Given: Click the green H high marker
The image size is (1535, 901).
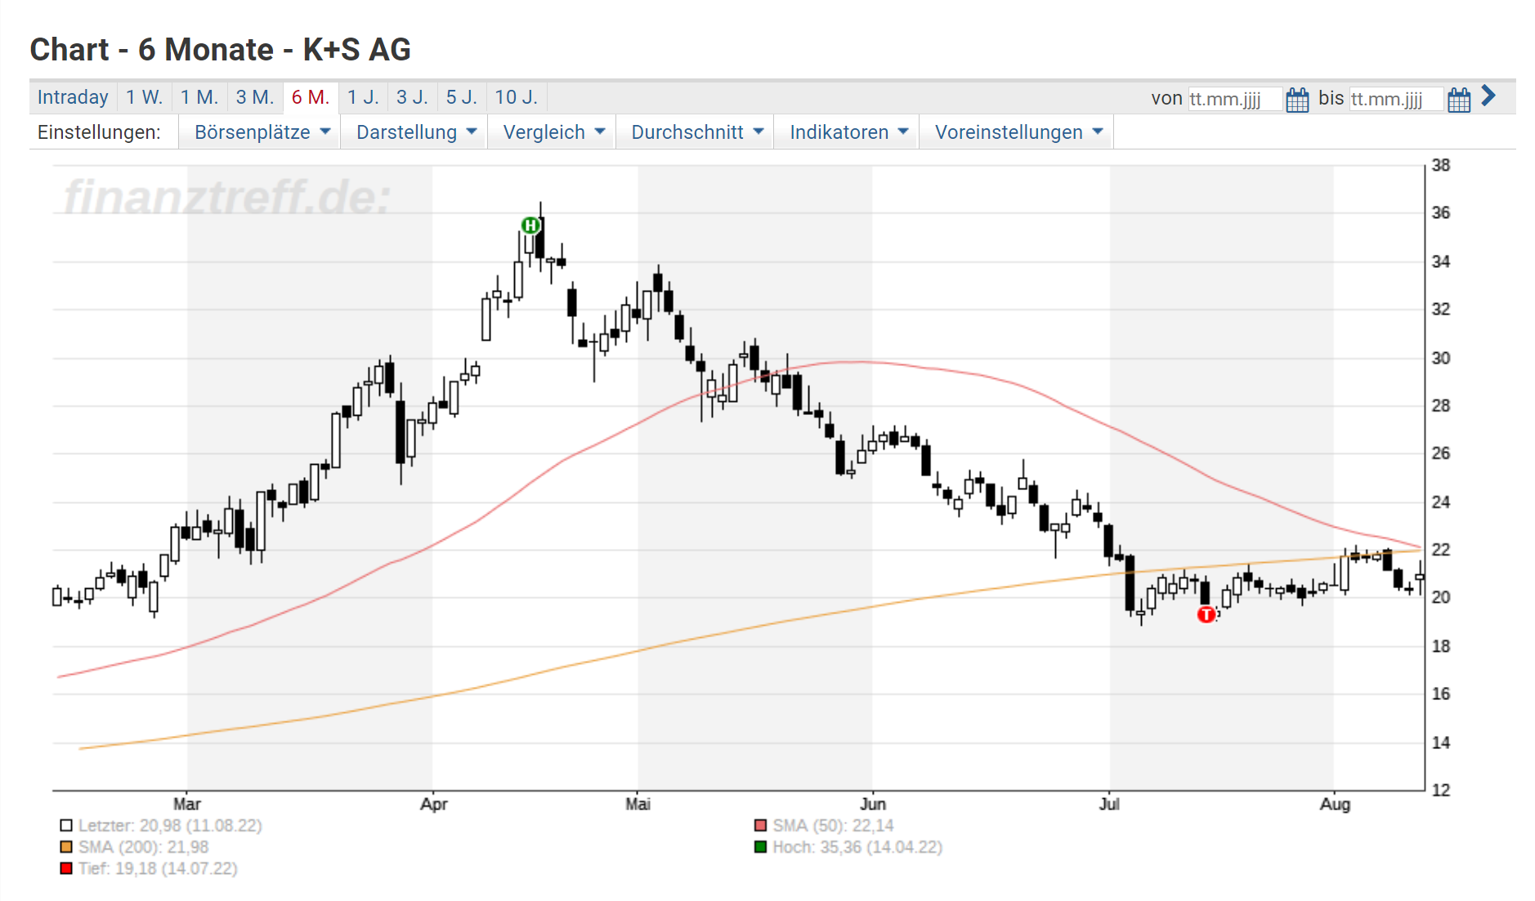Looking at the screenshot, I should pyautogui.click(x=530, y=225).
